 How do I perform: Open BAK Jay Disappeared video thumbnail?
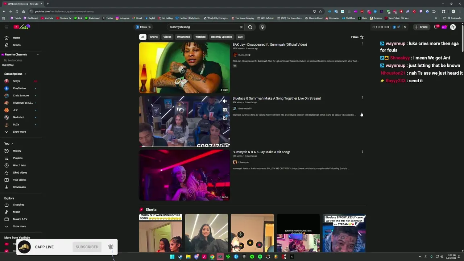click(185, 68)
